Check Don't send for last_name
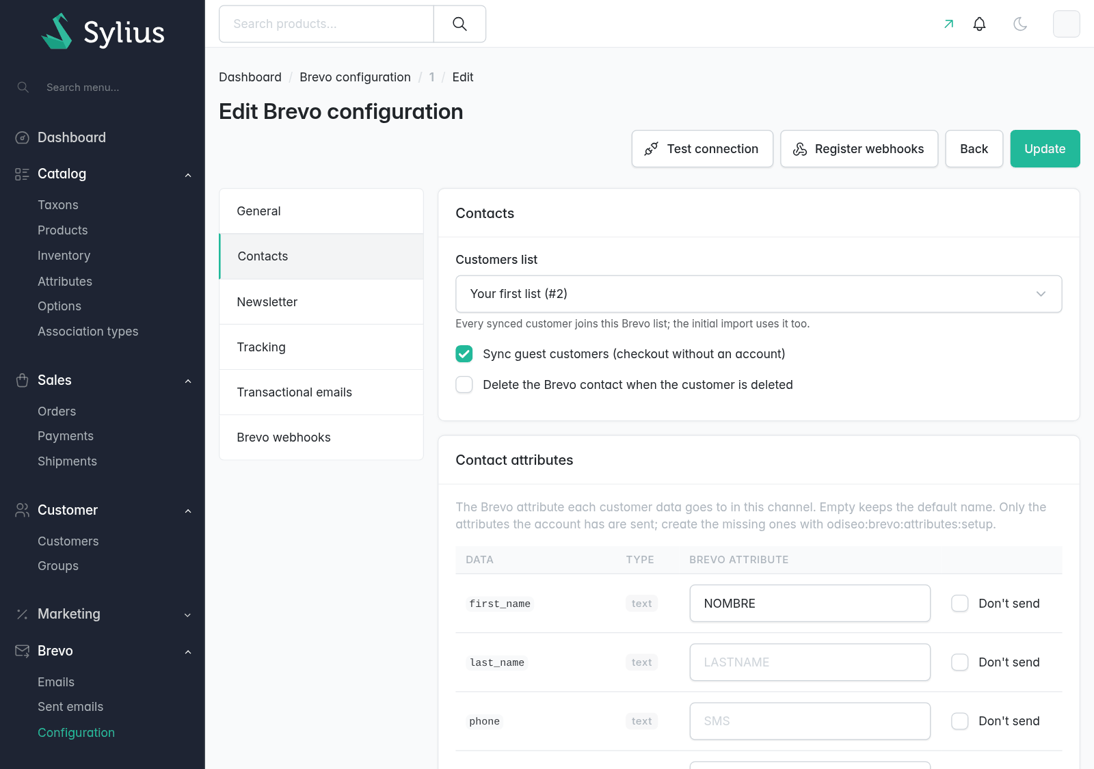Image resolution: width=1094 pixels, height=769 pixels. 960,662
